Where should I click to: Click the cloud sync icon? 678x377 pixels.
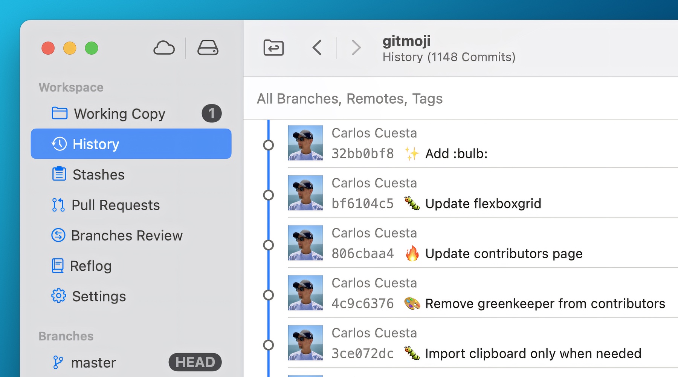(x=164, y=48)
